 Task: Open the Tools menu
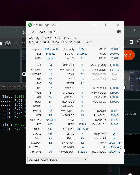point(41,32)
